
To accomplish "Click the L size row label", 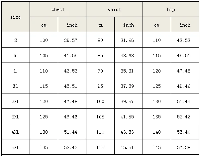I will pos(16,71).
